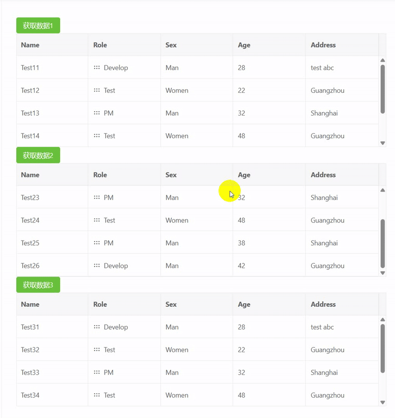Click the drag handle beside Test26's Develop role

click(x=97, y=265)
